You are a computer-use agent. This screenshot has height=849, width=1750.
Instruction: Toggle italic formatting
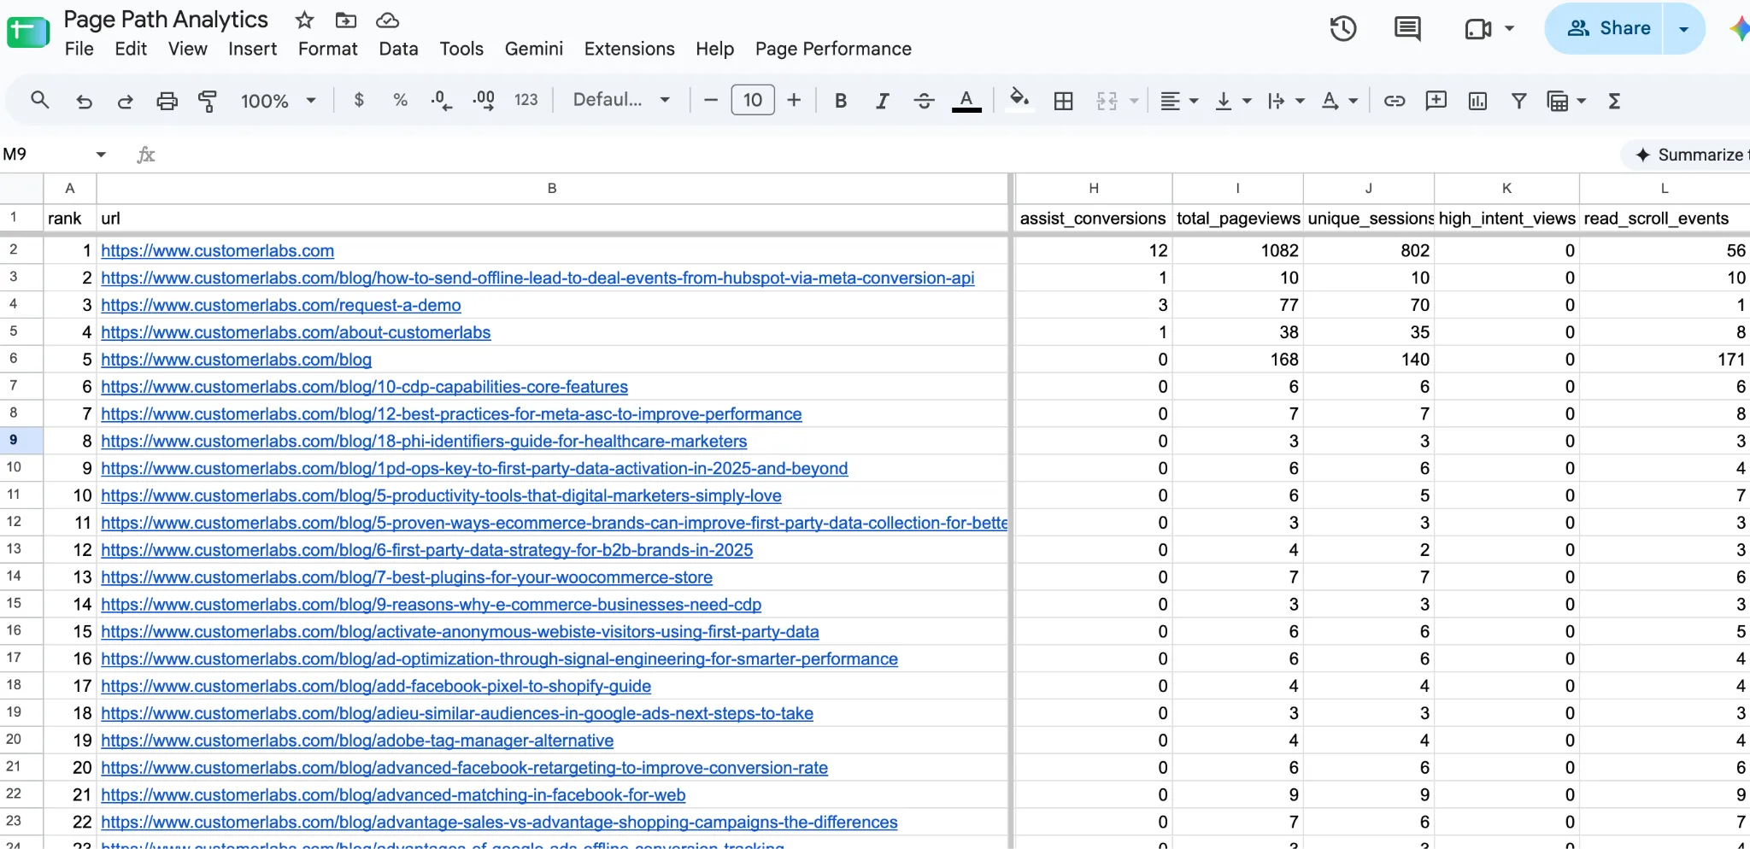882,101
